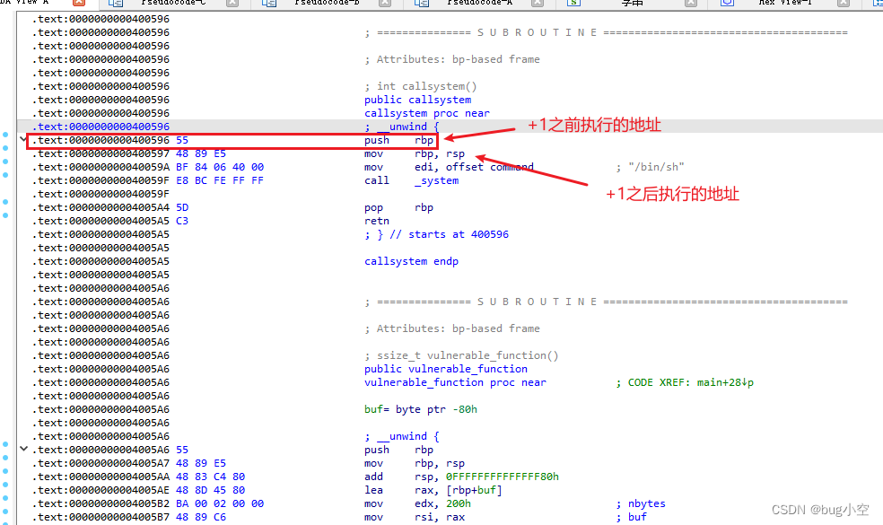Close the Pseudocode-A tab
This screenshot has height=525, width=883.
click(538, 3)
